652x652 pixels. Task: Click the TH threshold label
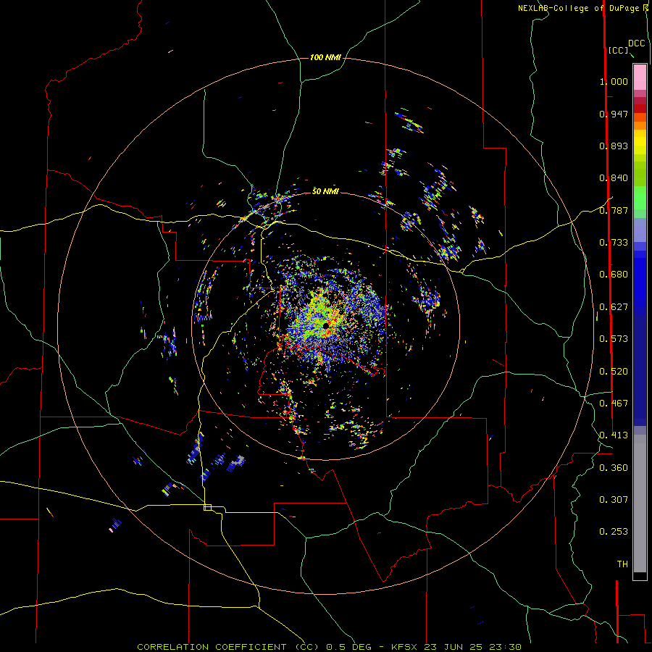point(622,564)
